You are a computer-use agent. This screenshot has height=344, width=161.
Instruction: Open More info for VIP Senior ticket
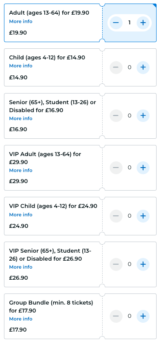[x=21, y=267]
